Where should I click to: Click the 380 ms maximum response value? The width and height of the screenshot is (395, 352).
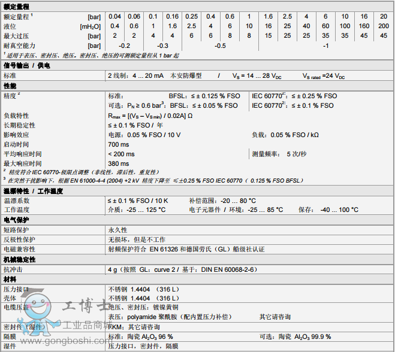(x=118, y=163)
